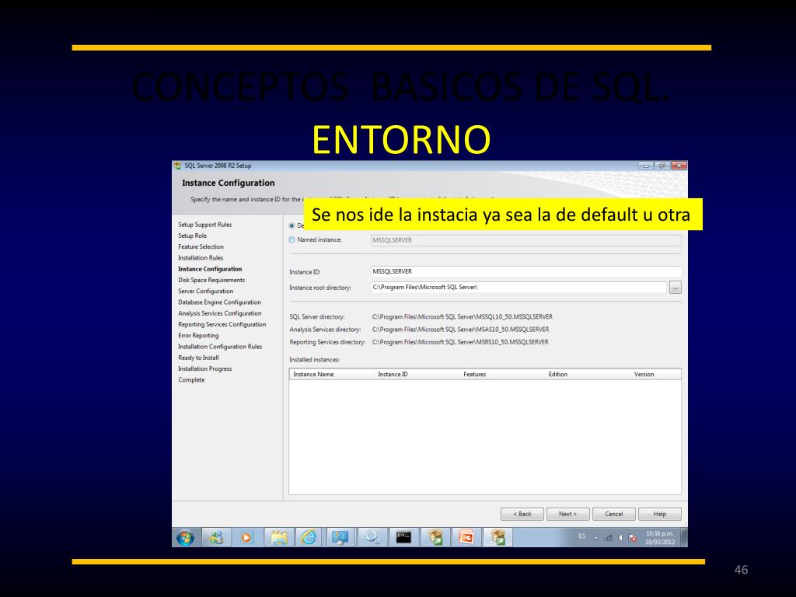Select the Default instance radio button
796x597 pixels.
[x=292, y=225]
